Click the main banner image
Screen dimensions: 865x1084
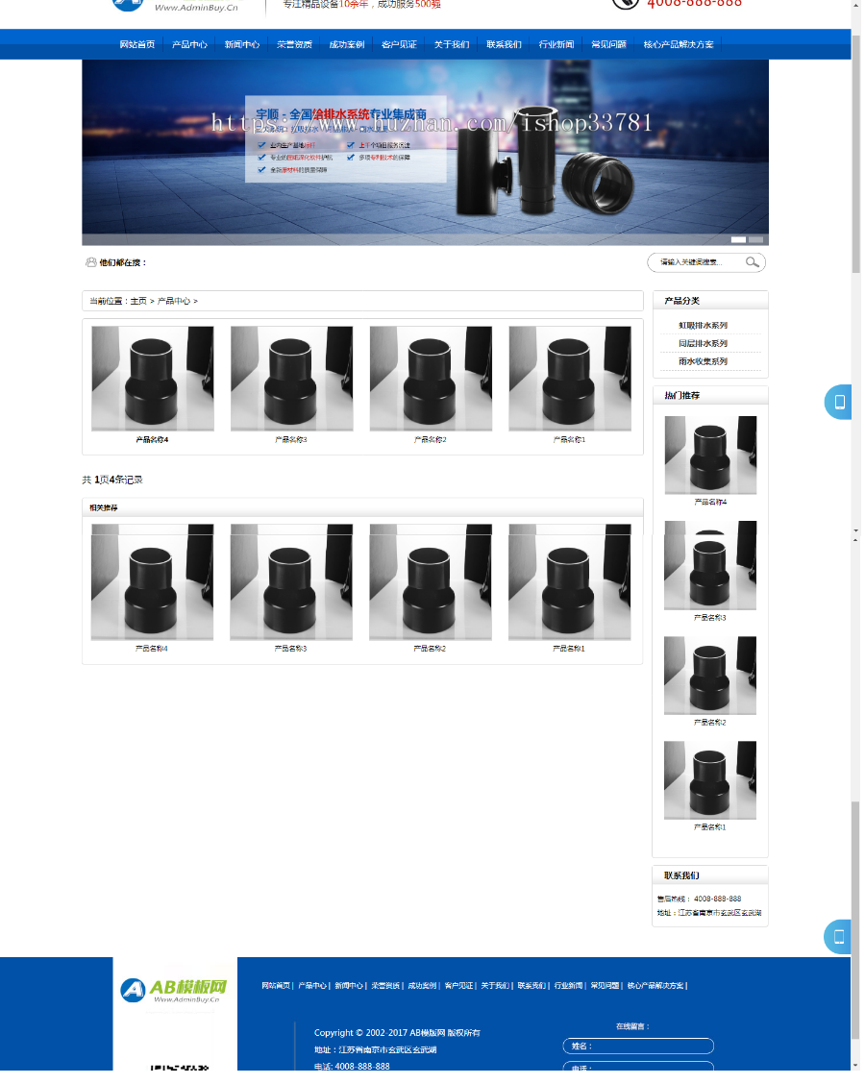point(425,152)
